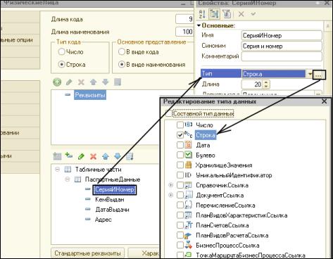
Task: Sort properties alphabetically in Свойства panel
Action: [x=203, y=14]
